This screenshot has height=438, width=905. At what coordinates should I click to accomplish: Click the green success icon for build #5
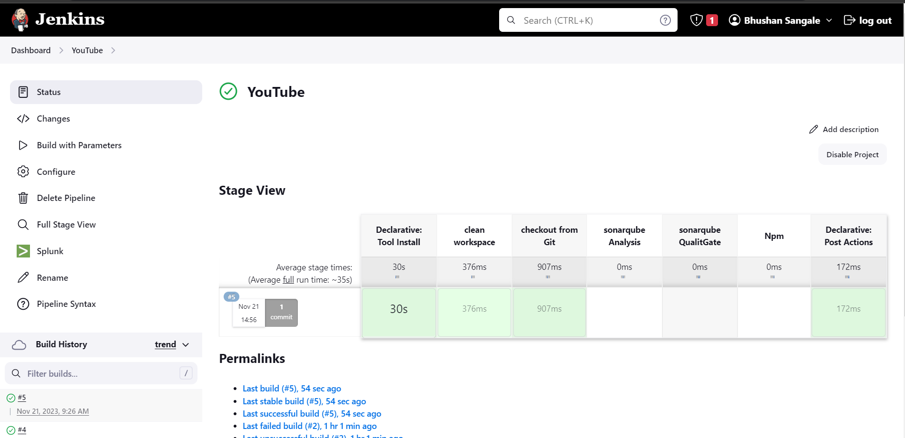pos(11,398)
